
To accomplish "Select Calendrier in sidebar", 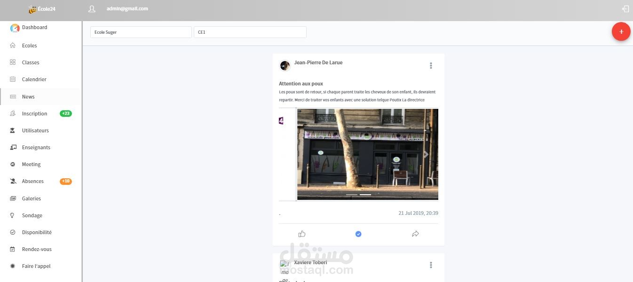I will pyautogui.click(x=34, y=79).
